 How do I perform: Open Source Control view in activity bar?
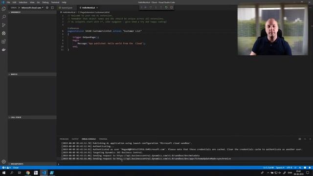pos(3,25)
